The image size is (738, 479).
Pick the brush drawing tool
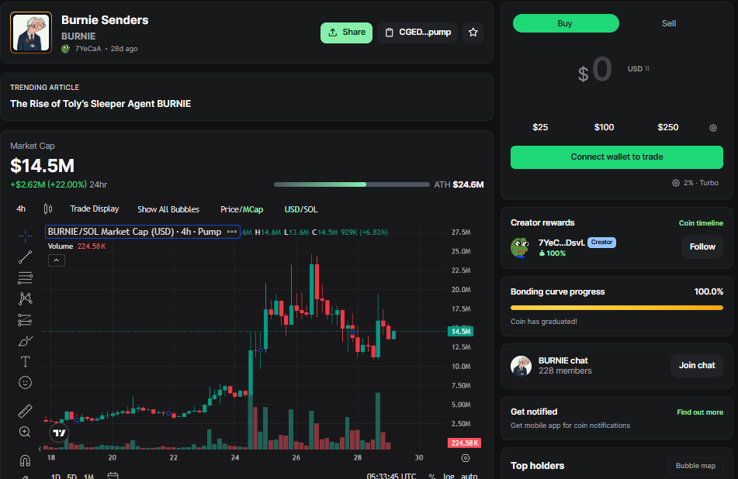(x=24, y=340)
